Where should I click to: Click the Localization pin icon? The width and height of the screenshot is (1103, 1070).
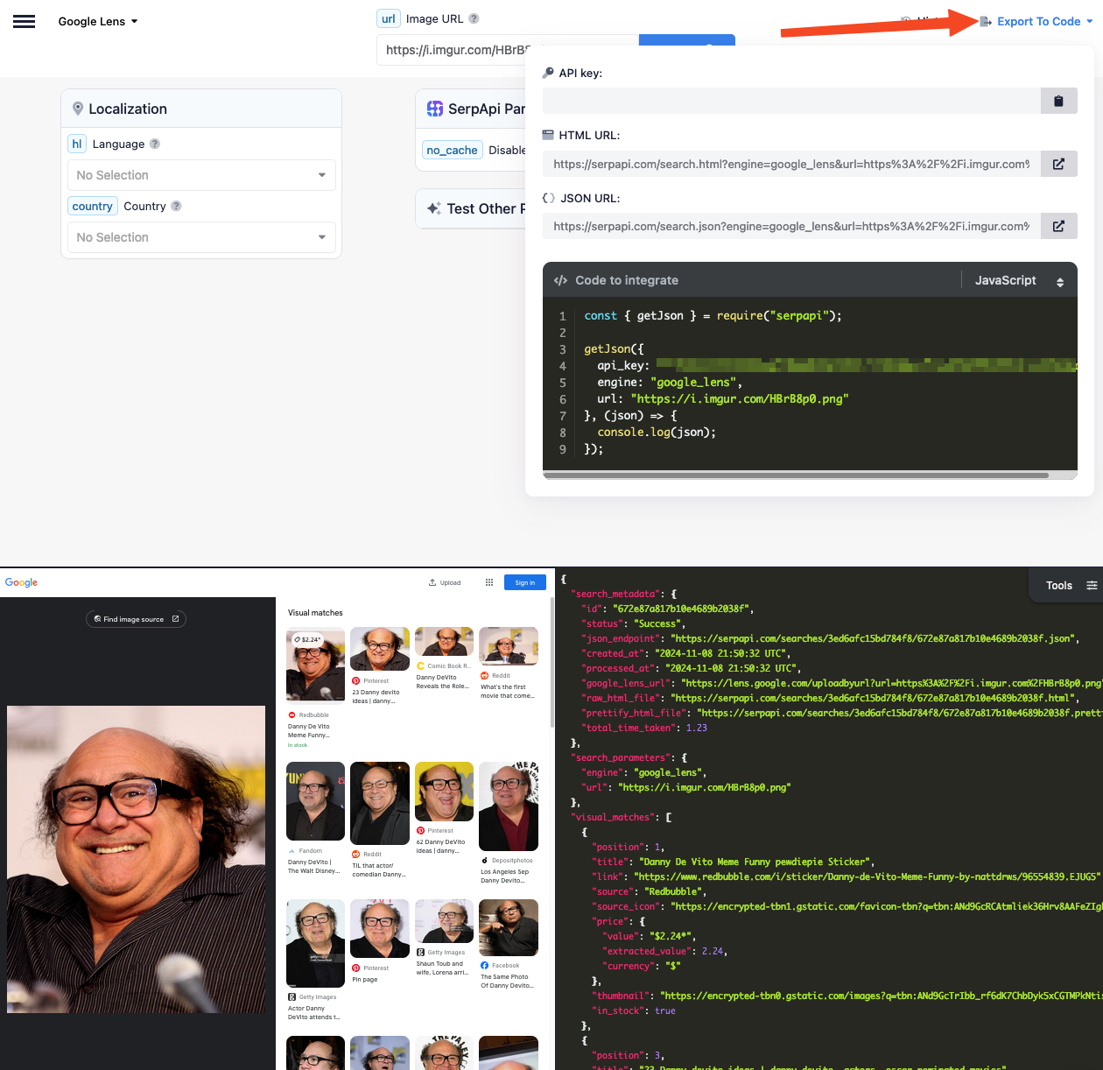point(78,109)
